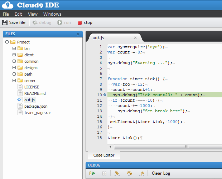Open the Windows menu

pyautogui.click(x=52, y=14)
